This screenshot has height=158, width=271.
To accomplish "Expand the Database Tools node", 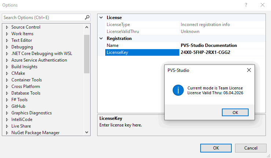I will pyautogui.click(x=7, y=93).
